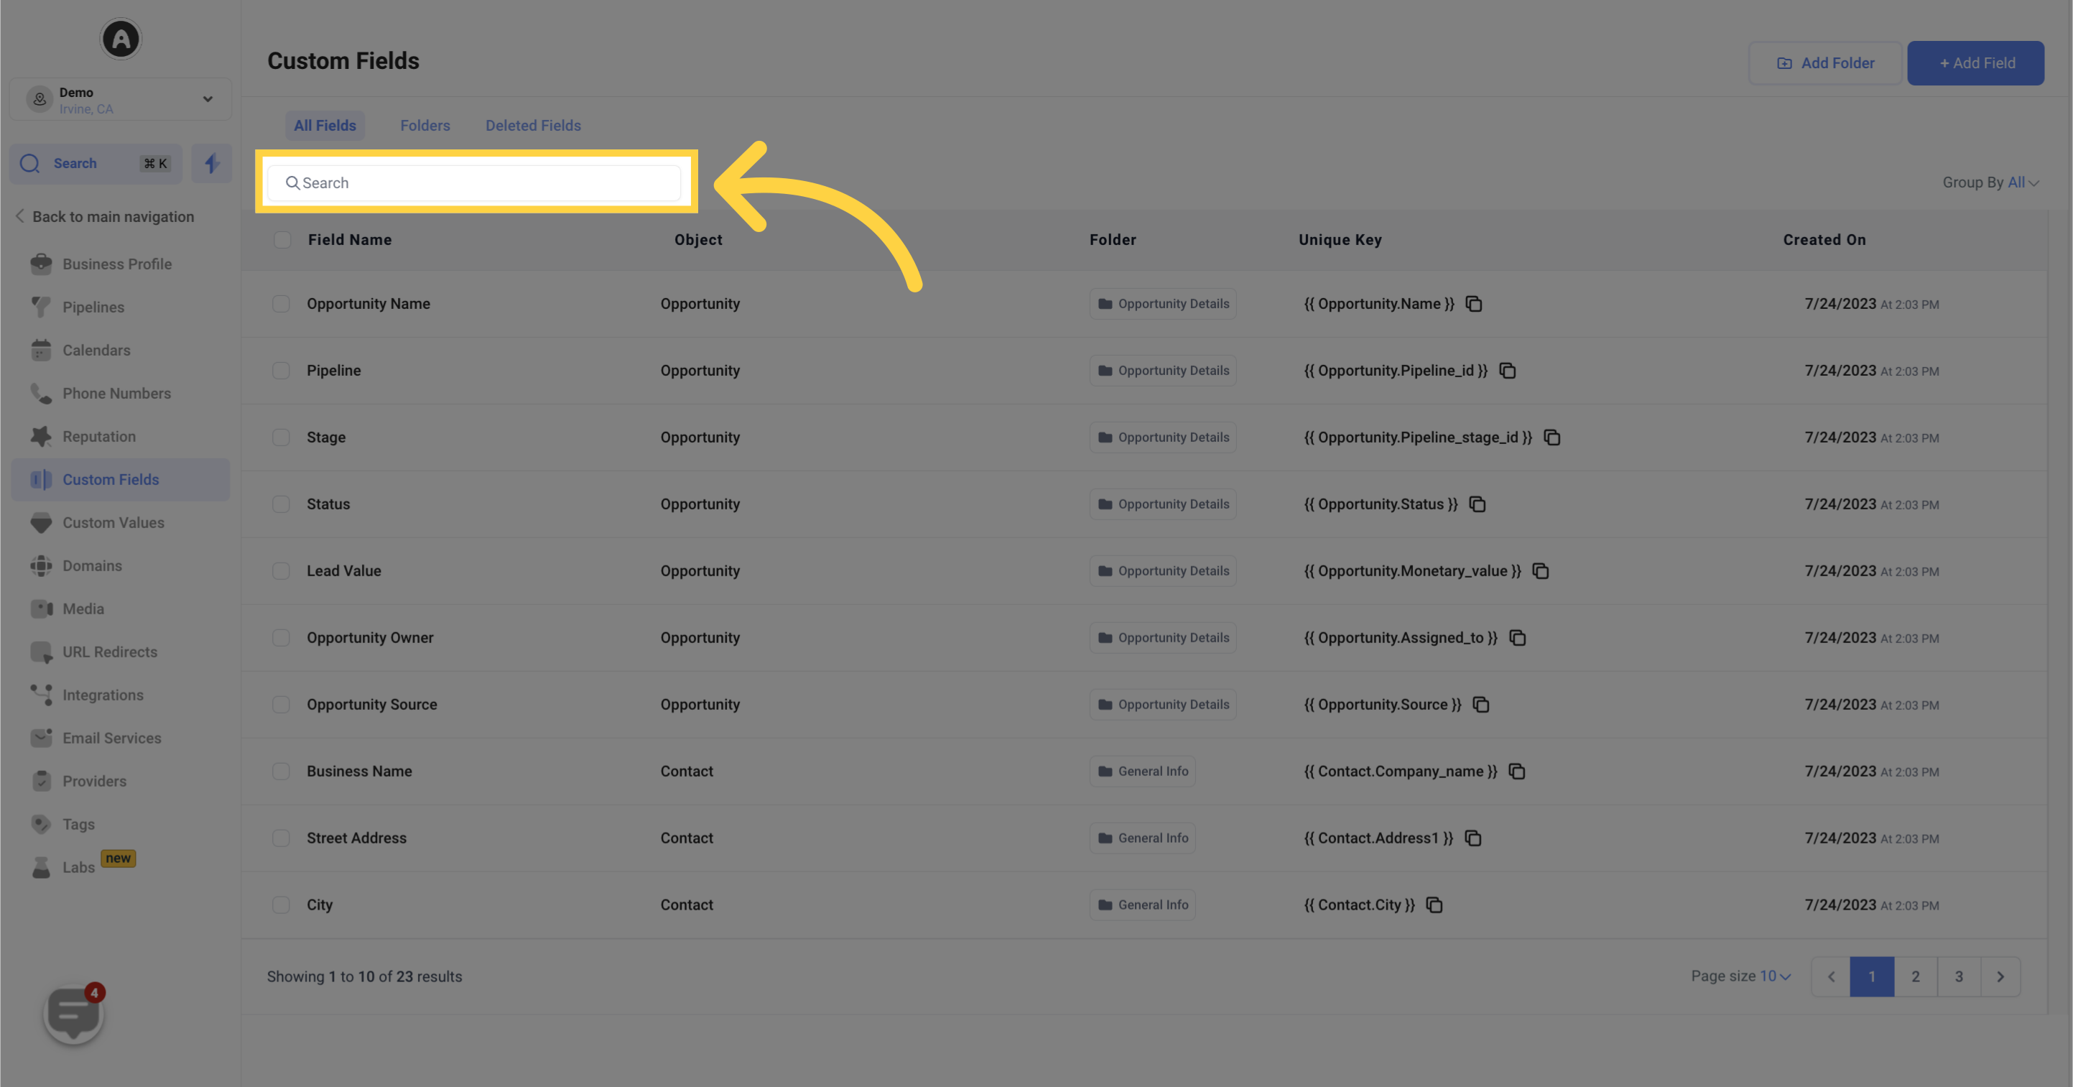Click the Custom Fields sidebar icon
Viewport: 2073px width, 1087px height.
click(41, 480)
